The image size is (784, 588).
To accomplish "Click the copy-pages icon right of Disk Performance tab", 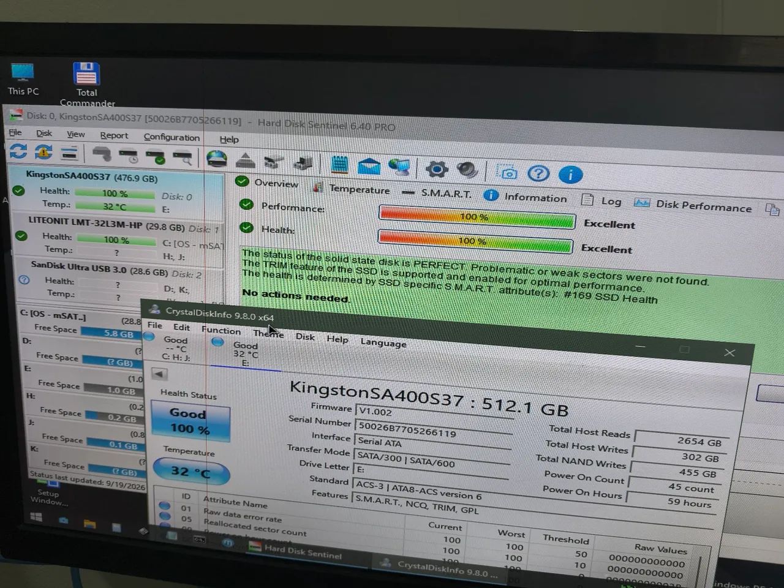I will click(x=772, y=209).
